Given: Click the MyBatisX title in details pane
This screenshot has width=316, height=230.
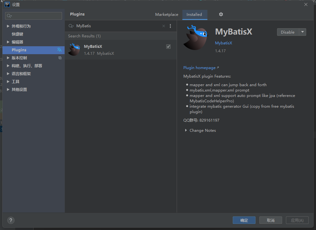Looking at the screenshot, I should tap(234, 32).
